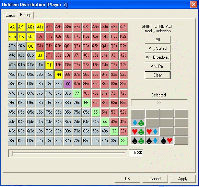
Task: Toggle the purple 88 pair cell
Action: click(x=68, y=84)
